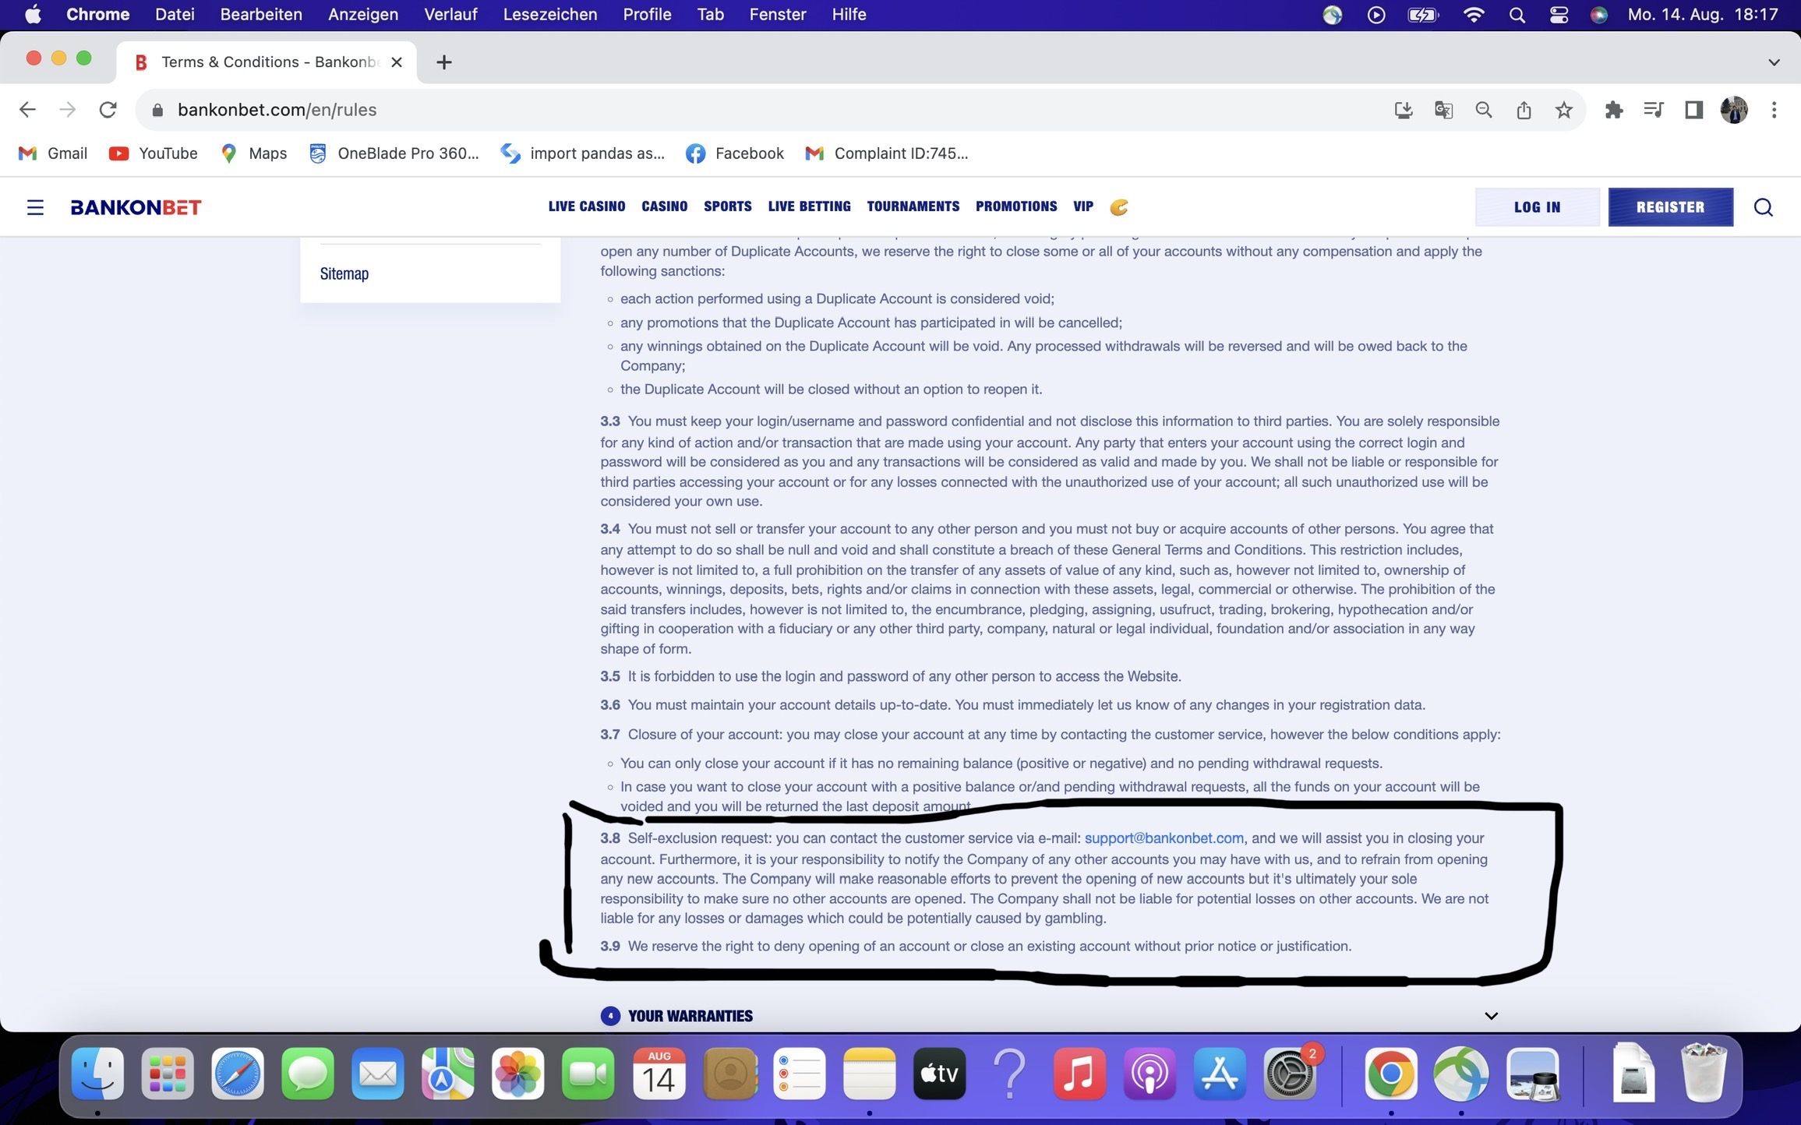Open the site search magnifier icon
The height and width of the screenshot is (1125, 1801).
(x=1764, y=207)
